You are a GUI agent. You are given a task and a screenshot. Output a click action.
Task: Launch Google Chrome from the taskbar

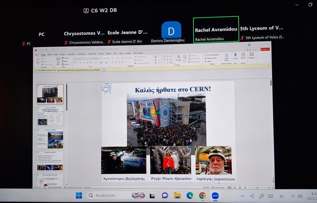(202, 195)
